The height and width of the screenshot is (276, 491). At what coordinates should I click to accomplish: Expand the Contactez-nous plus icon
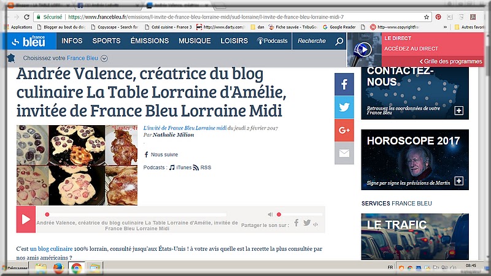pyautogui.click(x=458, y=110)
